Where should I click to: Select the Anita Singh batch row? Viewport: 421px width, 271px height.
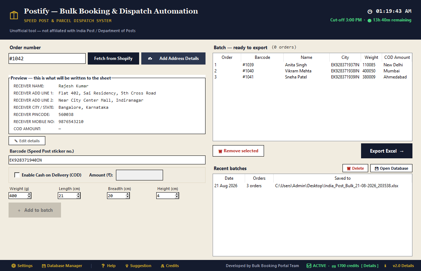[313, 65]
